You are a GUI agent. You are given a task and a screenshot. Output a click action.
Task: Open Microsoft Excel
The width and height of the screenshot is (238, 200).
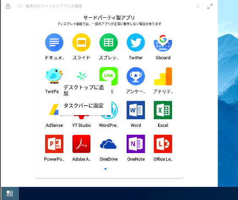pos(163,110)
